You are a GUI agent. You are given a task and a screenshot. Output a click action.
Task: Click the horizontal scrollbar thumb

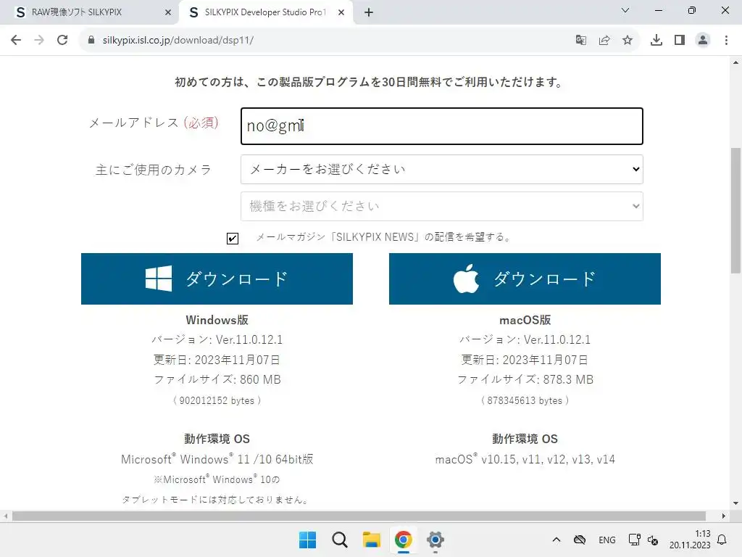coord(359,516)
